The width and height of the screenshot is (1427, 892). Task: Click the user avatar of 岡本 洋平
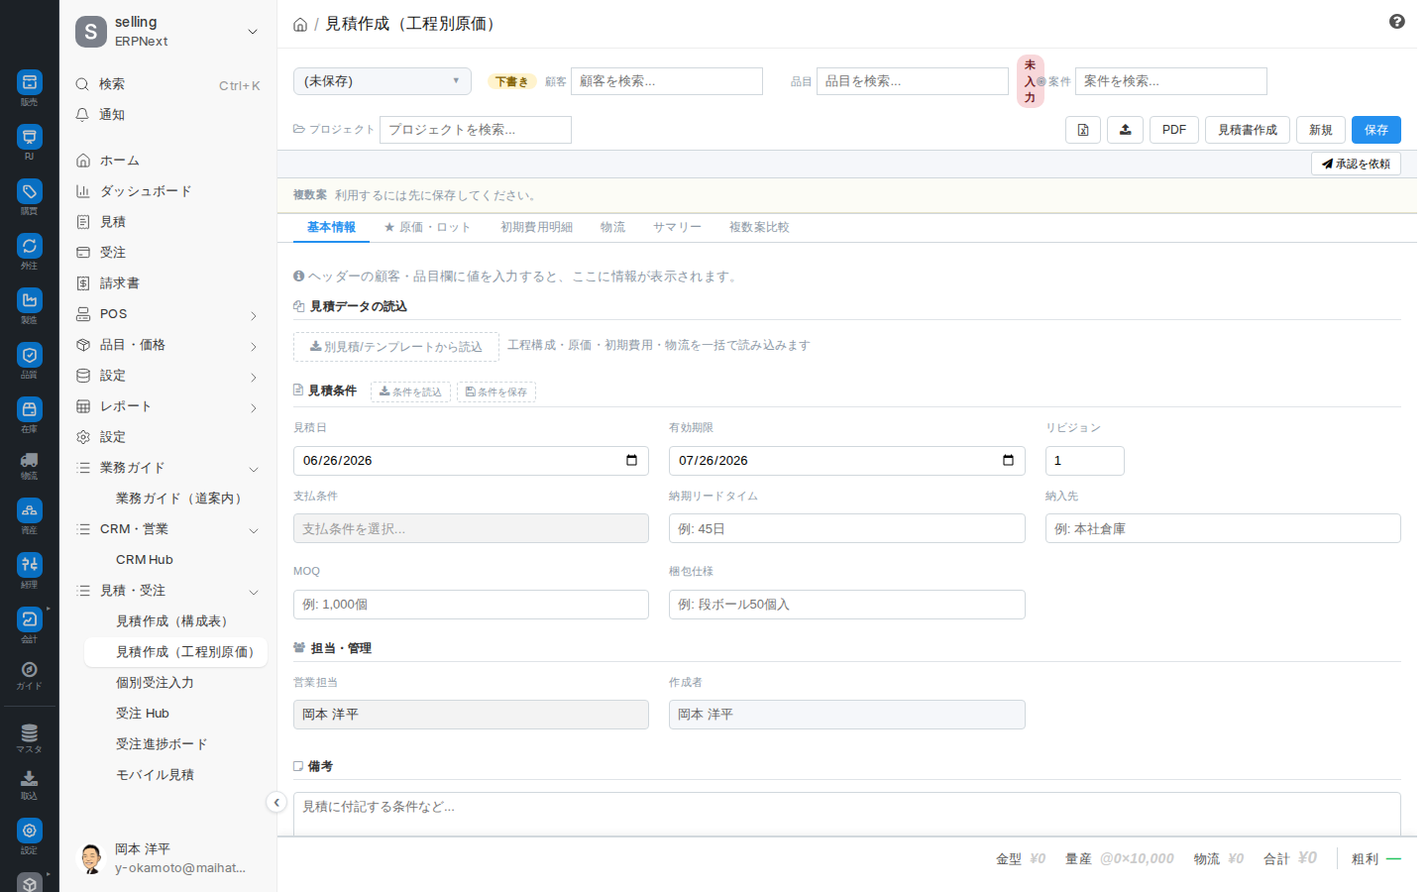(x=91, y=858)
